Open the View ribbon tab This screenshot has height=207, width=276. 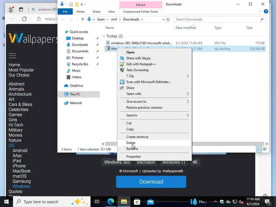[111, 12]
